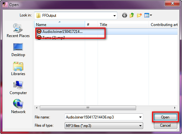182x134 pixels.
Task: Go up one folder level
Action: point(132,15)
